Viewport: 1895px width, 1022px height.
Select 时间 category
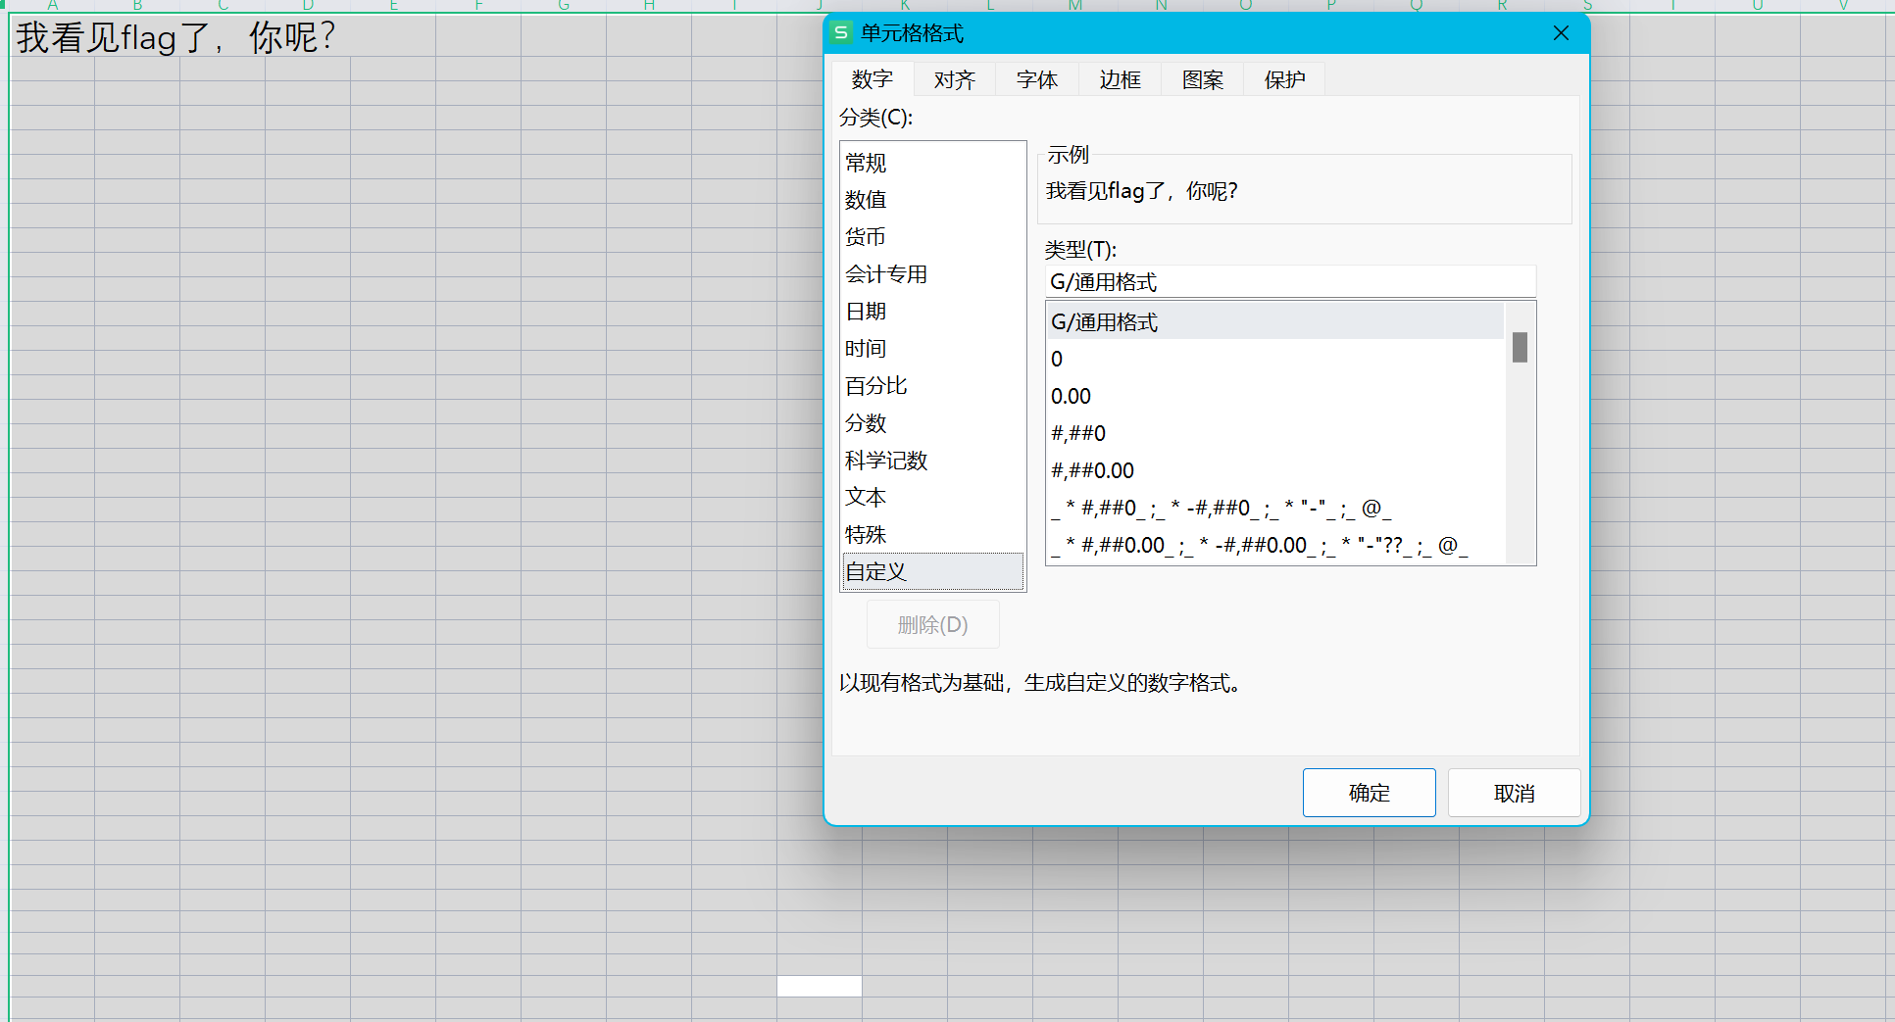click(x=932, y=349)
